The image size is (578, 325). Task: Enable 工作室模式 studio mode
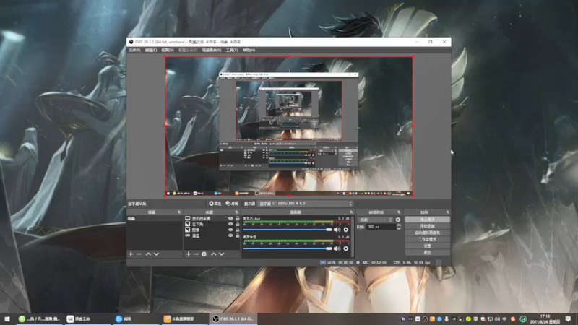pos(427,239)
